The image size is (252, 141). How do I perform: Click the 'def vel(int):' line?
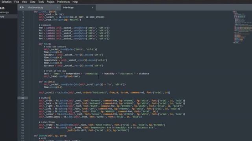point(47,82)
